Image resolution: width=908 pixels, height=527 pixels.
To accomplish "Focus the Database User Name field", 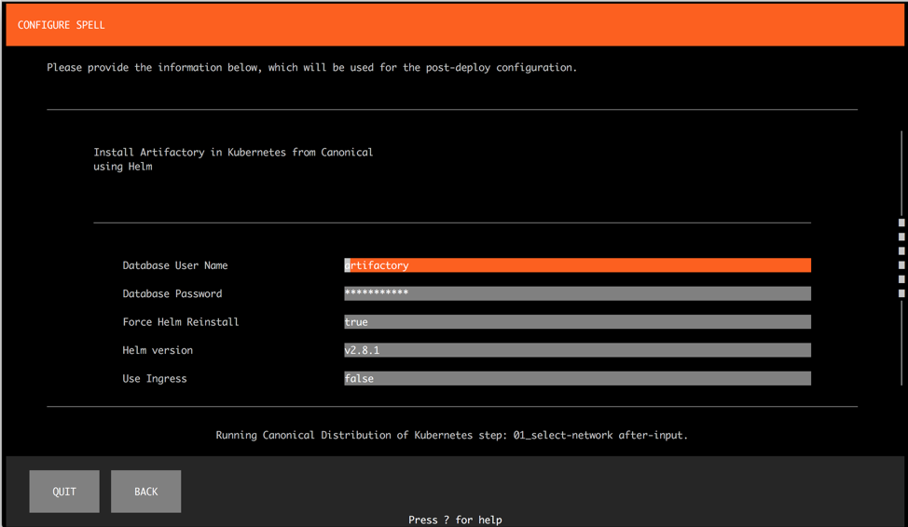I will click(x=577, y=265).
